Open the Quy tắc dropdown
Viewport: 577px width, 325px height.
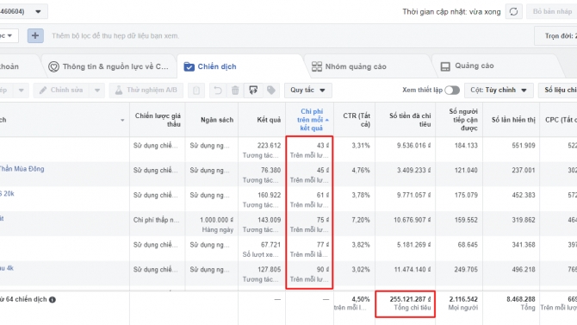[x=308, y=91]
